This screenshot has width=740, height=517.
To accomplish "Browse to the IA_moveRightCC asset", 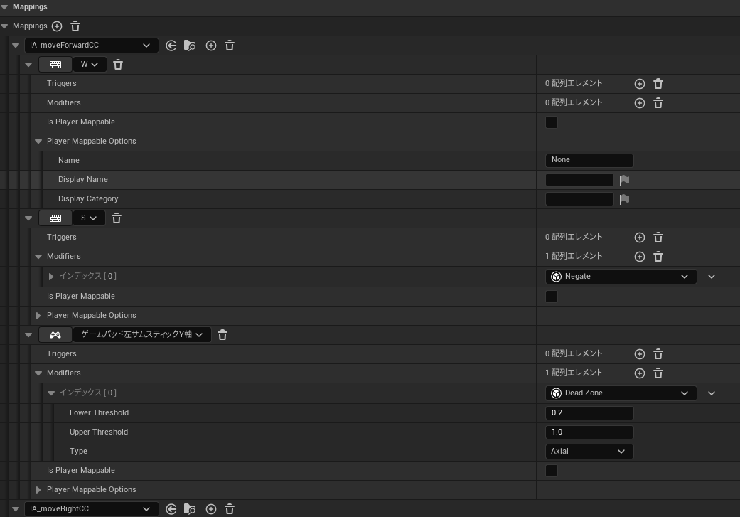I will pyautogui.click(x=189, y=509).
